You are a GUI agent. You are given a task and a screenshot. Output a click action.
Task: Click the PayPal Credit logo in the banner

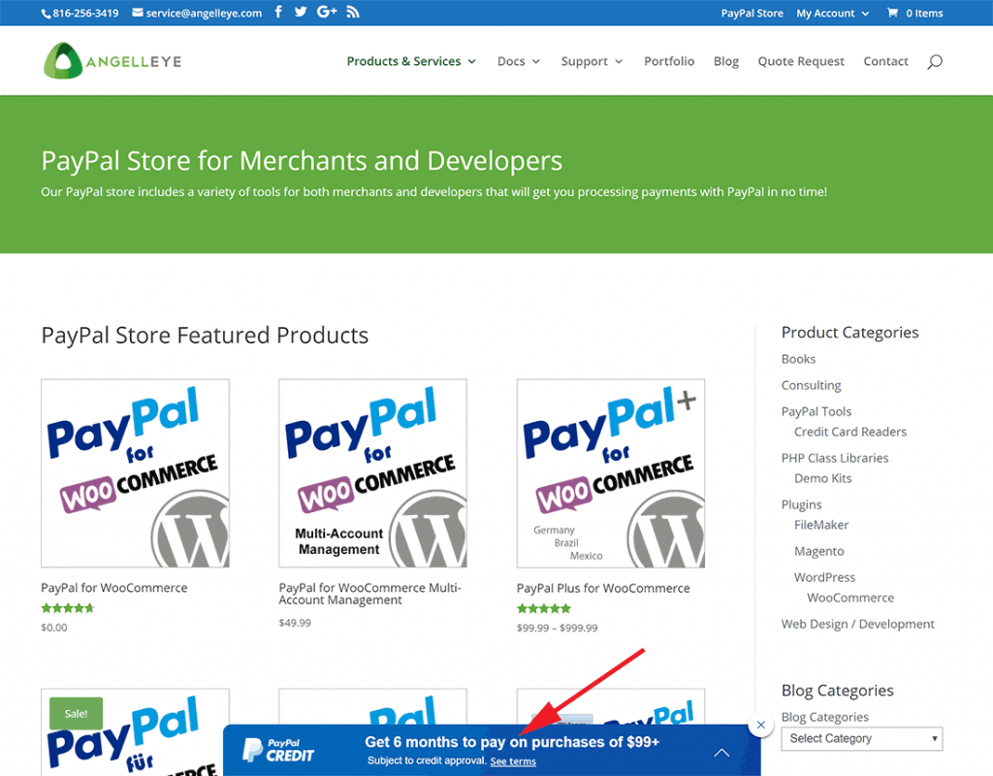[x=281, y=748]
